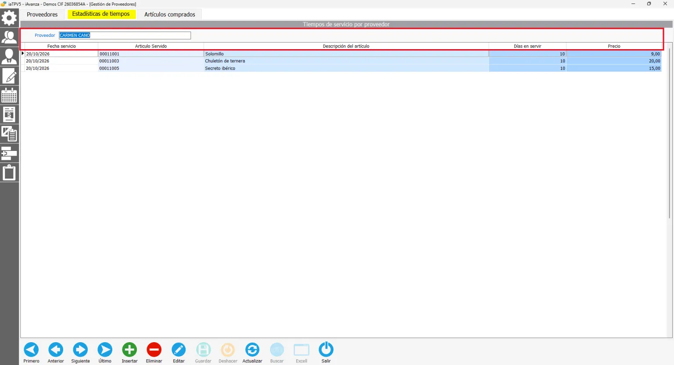Sort by Días en servir column header
Image resolution: width=674 pixels, height=365 pixels.
click(527, 46)
